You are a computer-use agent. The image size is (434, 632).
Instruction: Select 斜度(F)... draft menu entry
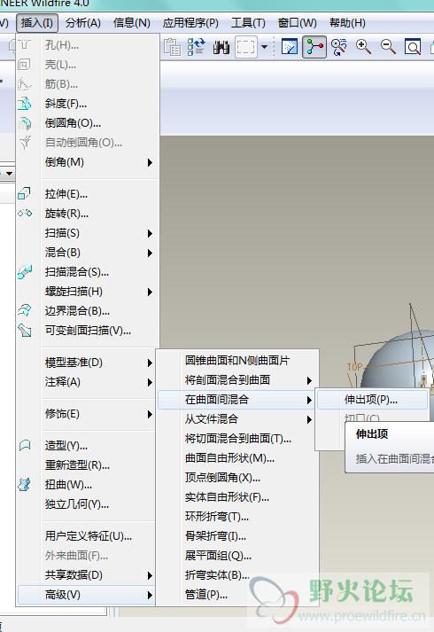pos(88,104)
